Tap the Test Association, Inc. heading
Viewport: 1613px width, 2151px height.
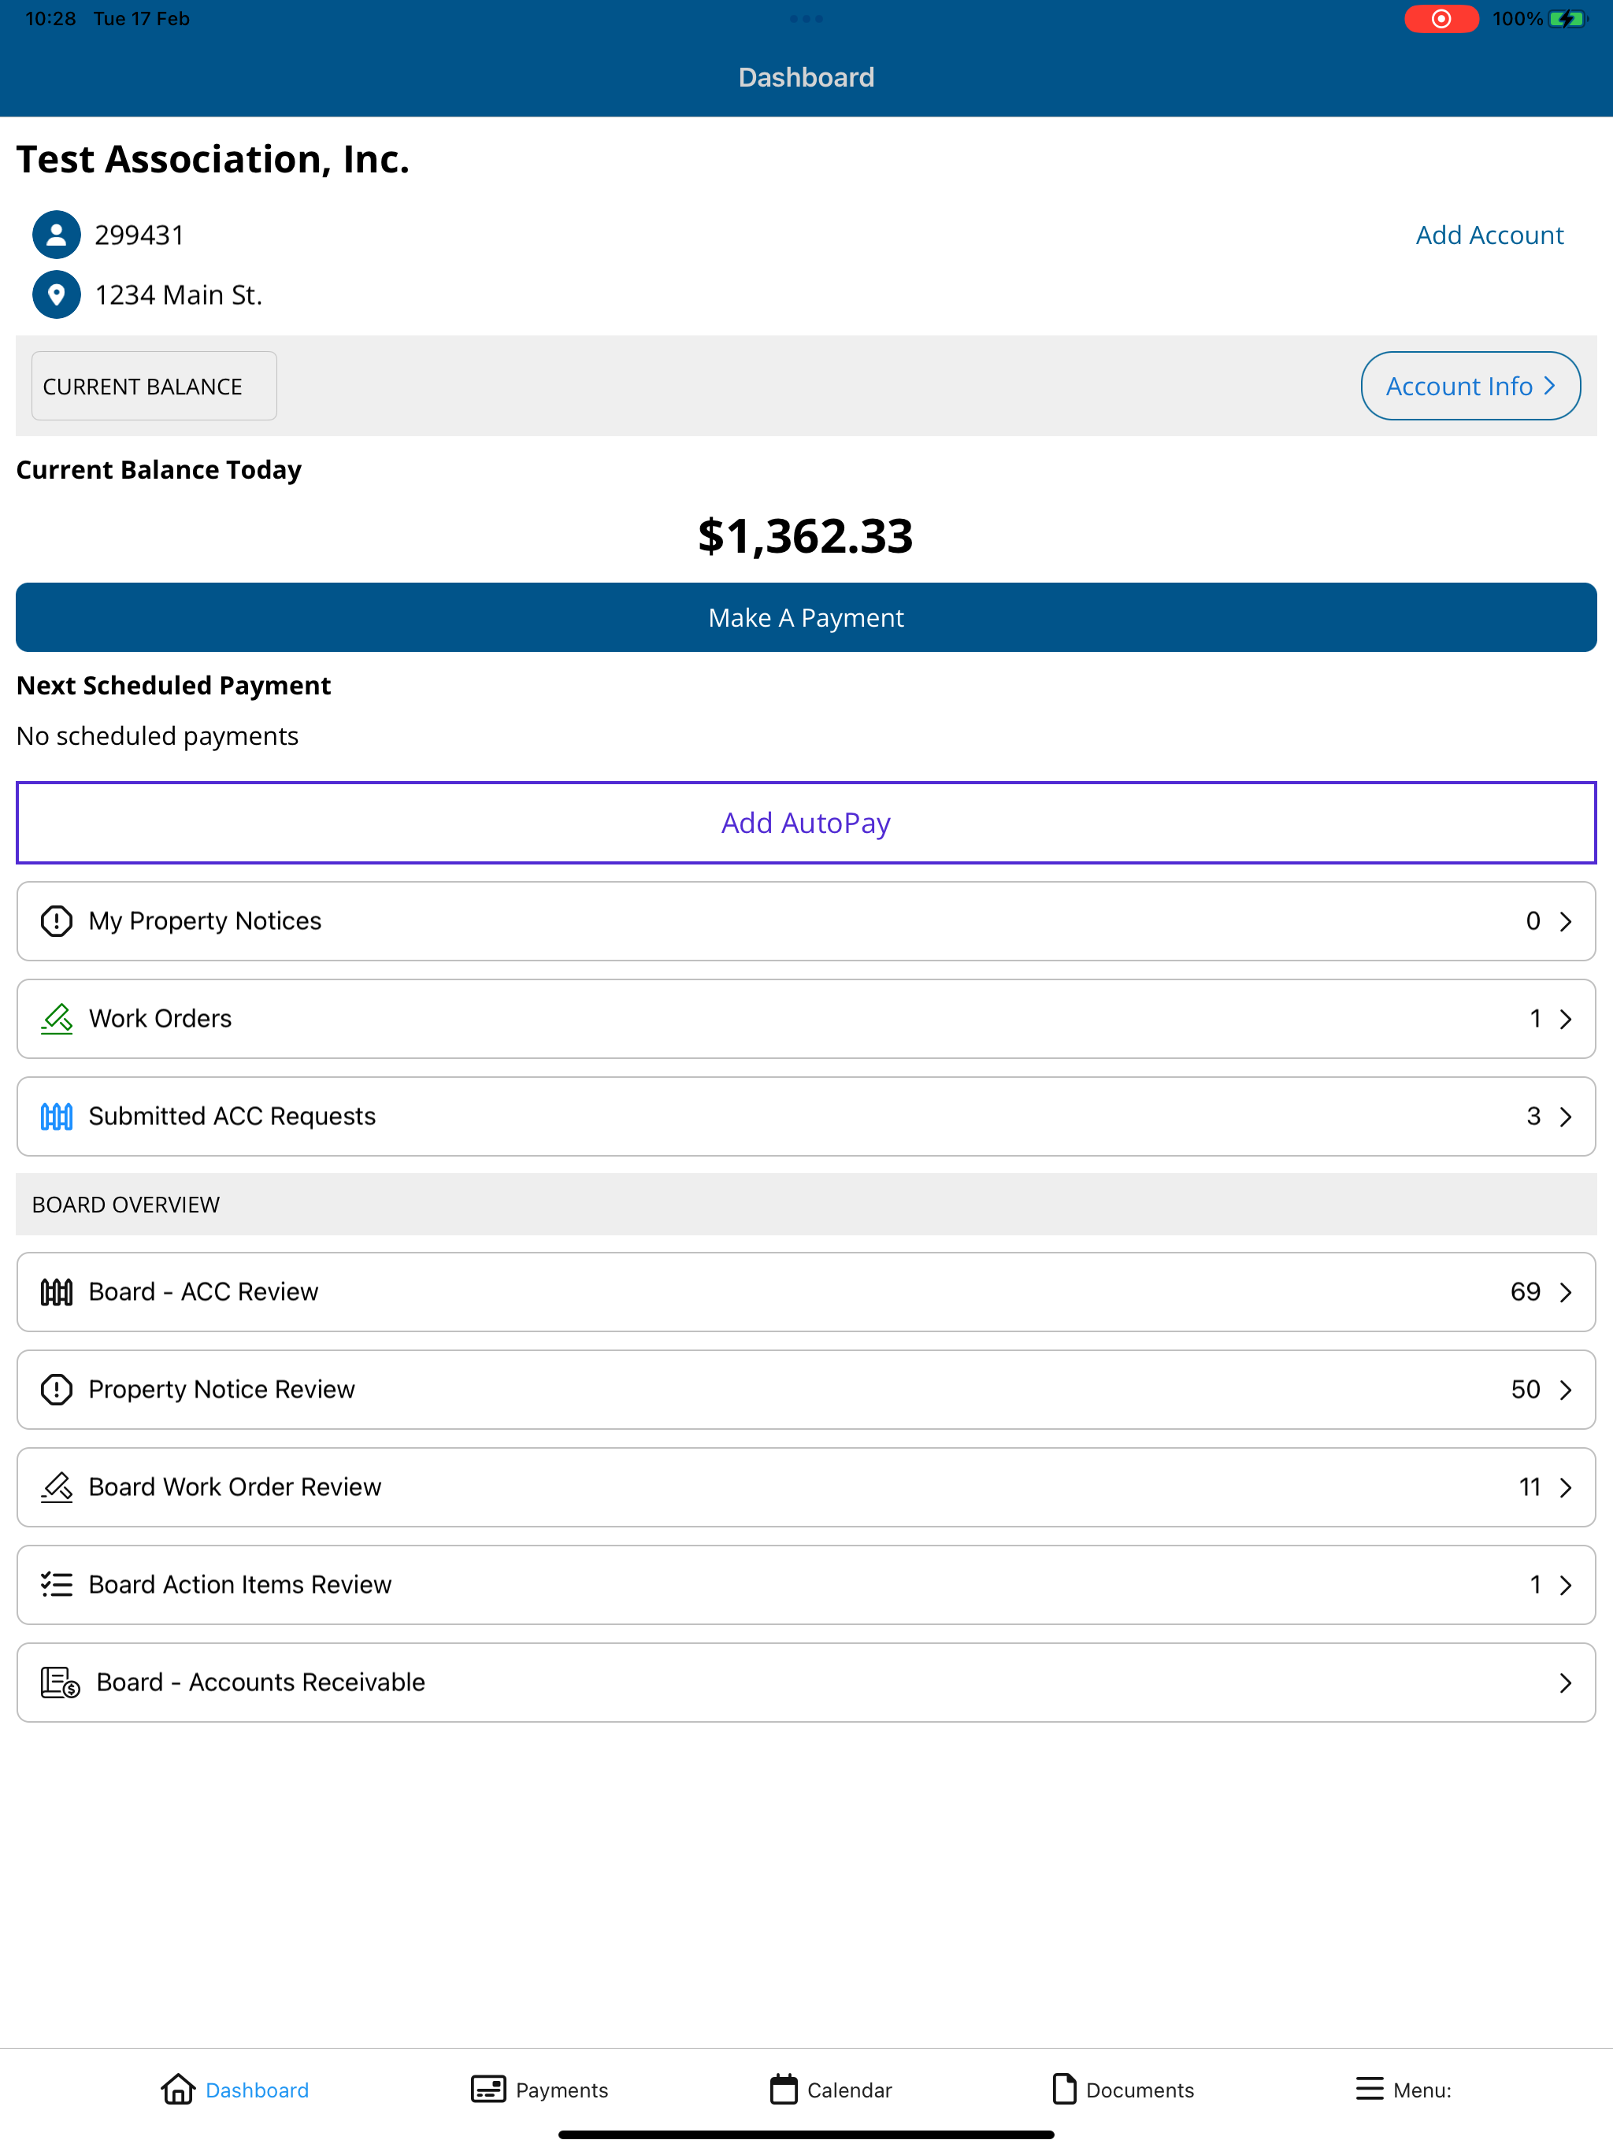pos(213,158)
